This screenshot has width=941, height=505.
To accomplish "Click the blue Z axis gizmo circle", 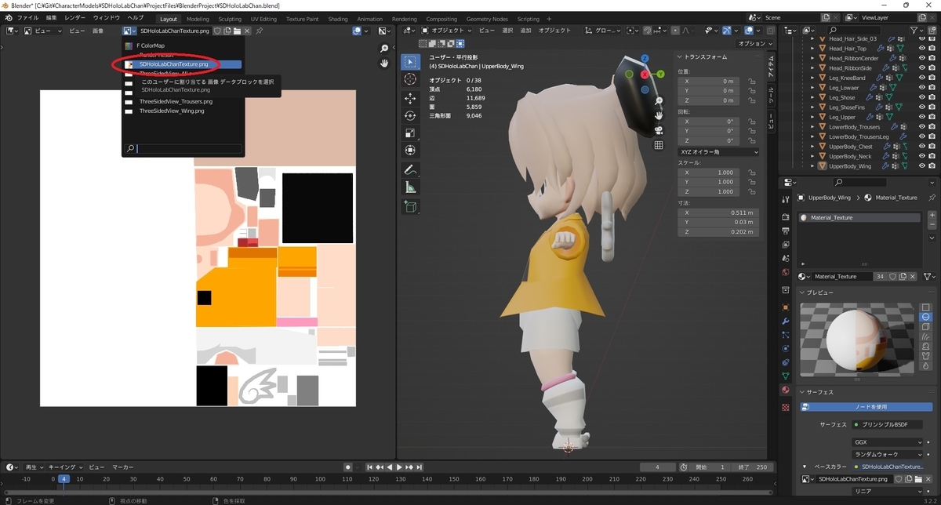I will click(x=645, y=58).
